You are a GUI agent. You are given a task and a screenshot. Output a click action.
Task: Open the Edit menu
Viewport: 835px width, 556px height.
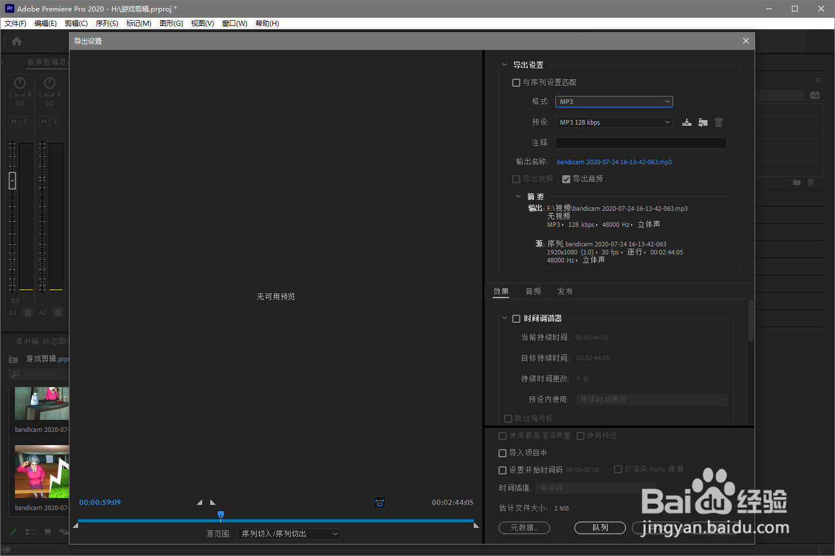(45, 24)
